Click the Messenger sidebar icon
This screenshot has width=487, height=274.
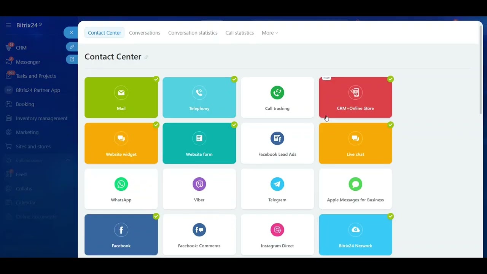coord(9,62)
